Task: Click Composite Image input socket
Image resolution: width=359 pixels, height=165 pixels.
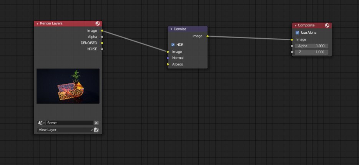Action: point(292,40)
